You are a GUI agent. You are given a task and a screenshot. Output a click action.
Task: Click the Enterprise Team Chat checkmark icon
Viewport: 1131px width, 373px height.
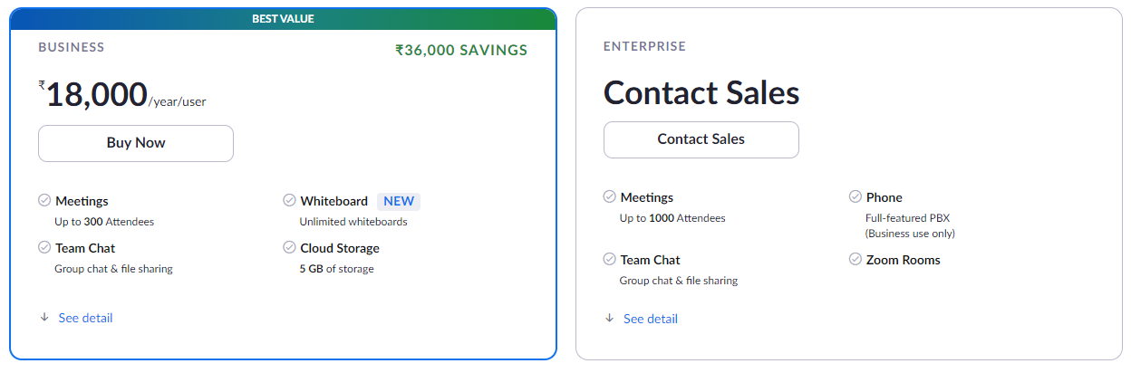pyautogui.click(x=609, y=260)
